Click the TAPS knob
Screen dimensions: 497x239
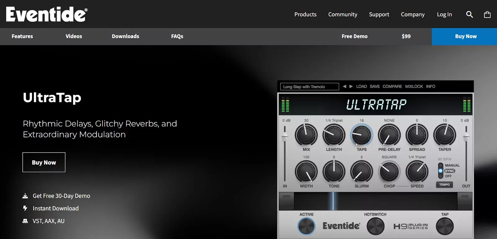pos(362,135)
